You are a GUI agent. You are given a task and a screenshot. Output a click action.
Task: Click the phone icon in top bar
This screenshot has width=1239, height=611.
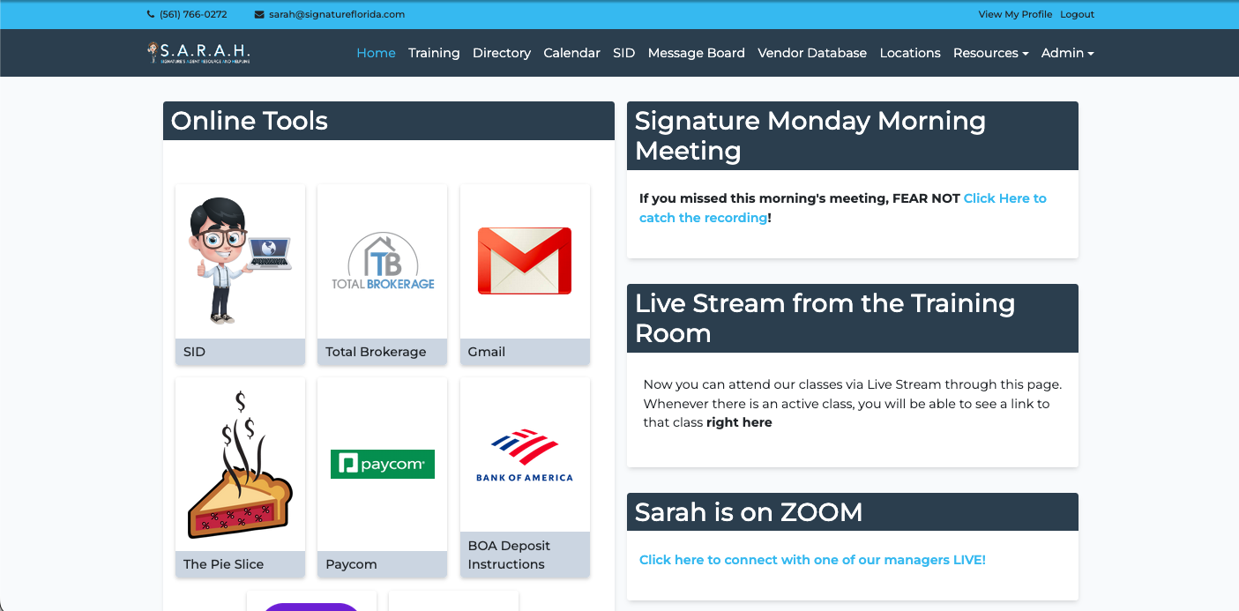(151, 15)
